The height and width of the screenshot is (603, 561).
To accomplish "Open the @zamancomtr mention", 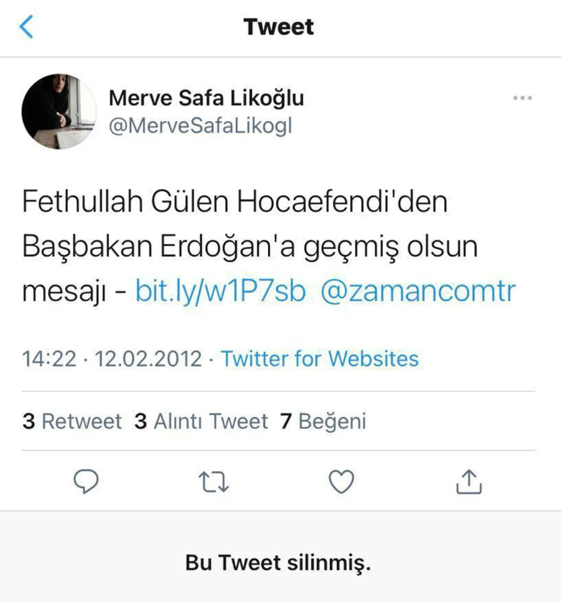I will (x=418, y=291).
